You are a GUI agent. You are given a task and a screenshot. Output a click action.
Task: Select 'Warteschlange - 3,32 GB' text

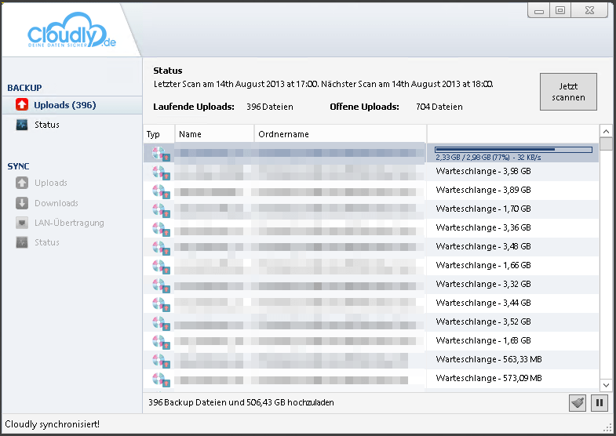coord(483,284)
